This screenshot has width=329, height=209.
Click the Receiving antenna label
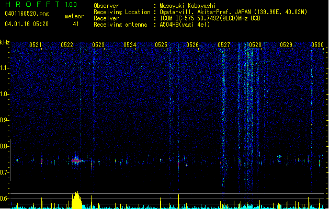click(x=120, y=25)
